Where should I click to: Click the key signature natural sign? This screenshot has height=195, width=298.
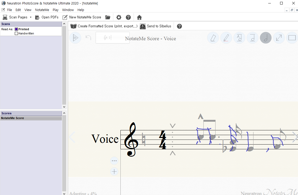point(144,140)
